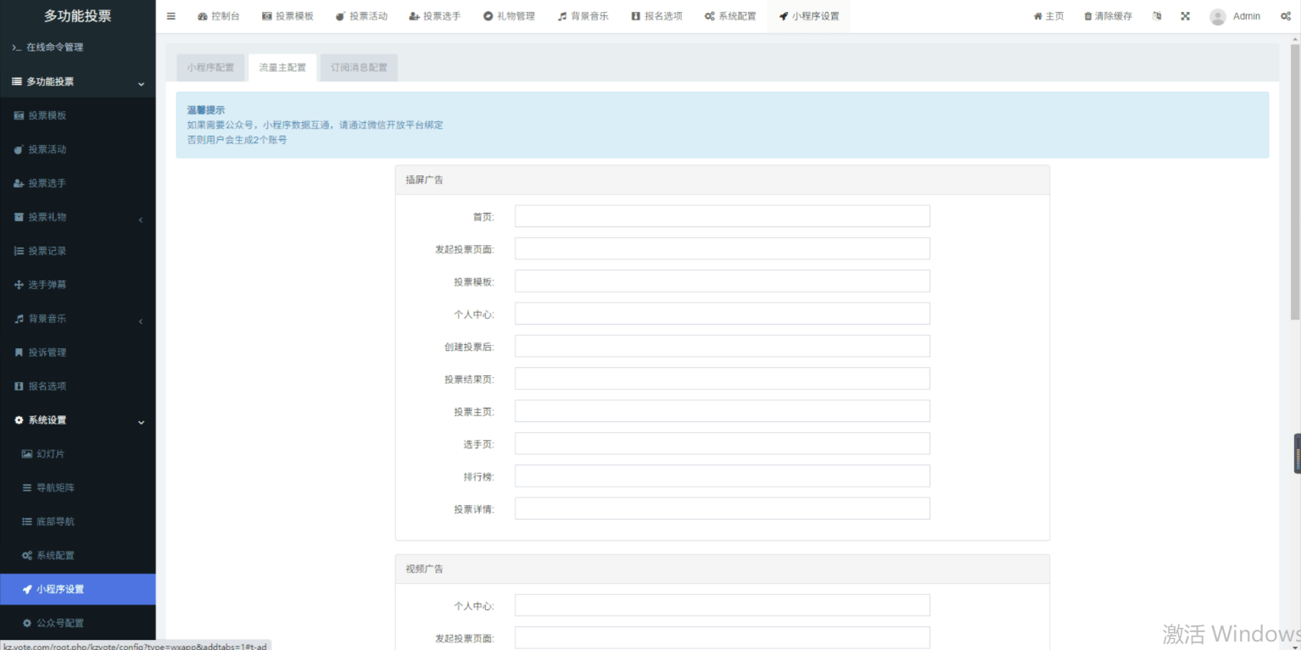Select 小程序设置 in the sidebar

pos(77,590)
